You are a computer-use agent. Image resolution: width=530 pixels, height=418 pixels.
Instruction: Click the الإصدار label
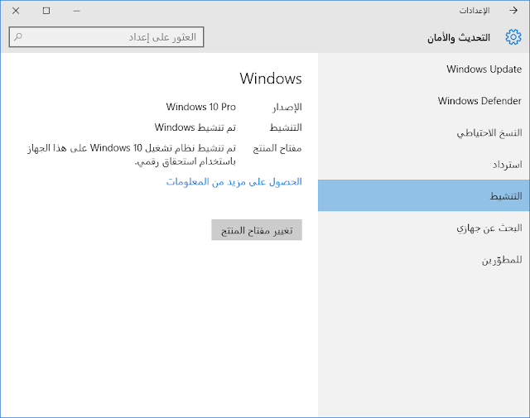pyautogui.click(x=287, y=107)
